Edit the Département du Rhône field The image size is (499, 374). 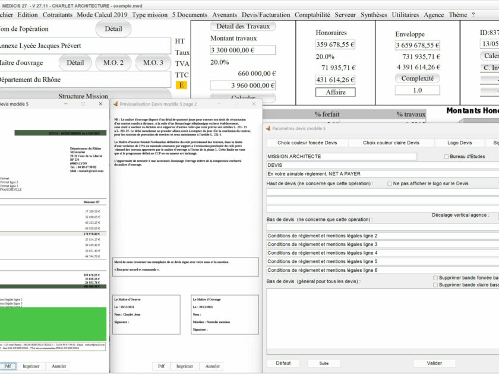tap(86, 80)
